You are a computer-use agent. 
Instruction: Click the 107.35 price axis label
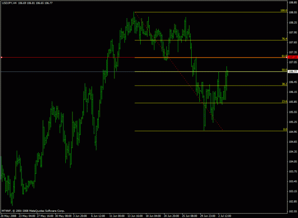(293, 52)
